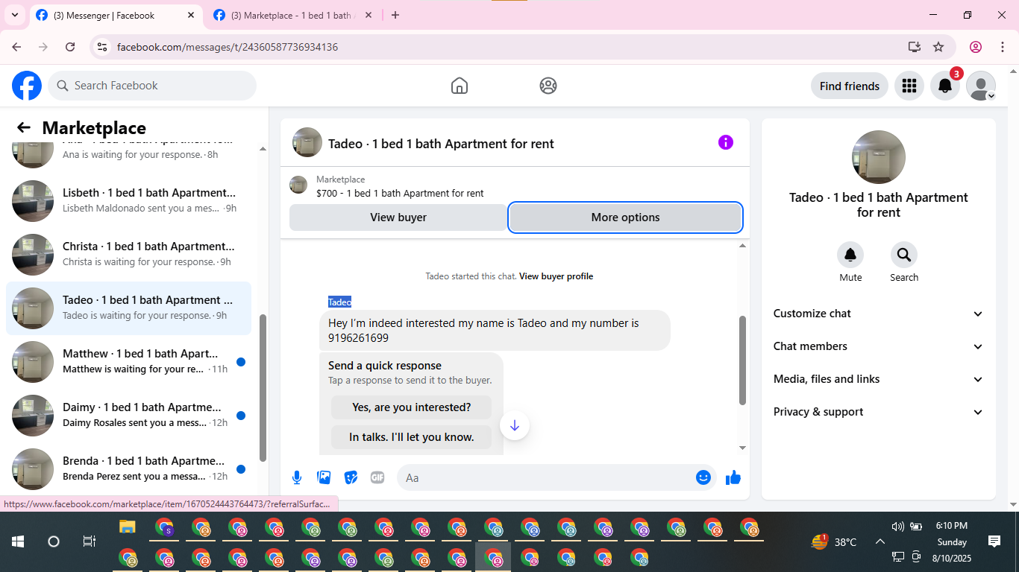Mute the Tadeo conversation
The width and height of the screenshot is (1019, 572).
(x=850, y=255)
